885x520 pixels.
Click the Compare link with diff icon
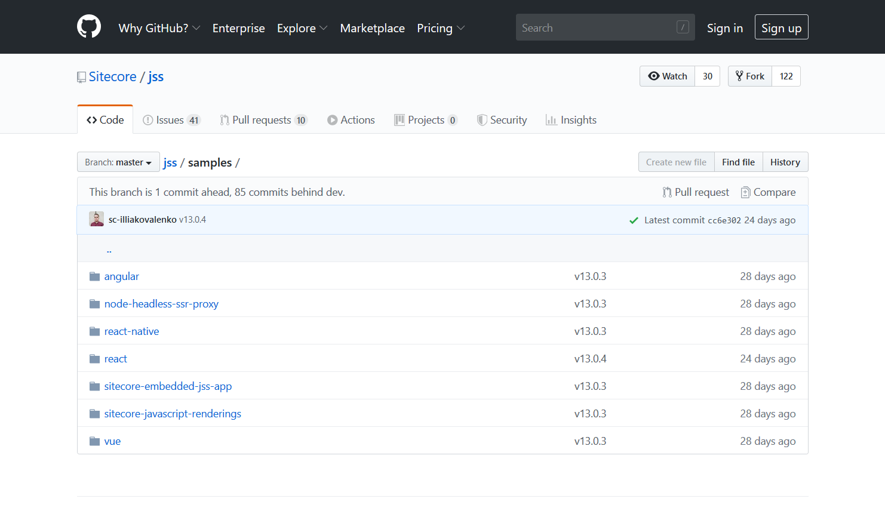768,192
